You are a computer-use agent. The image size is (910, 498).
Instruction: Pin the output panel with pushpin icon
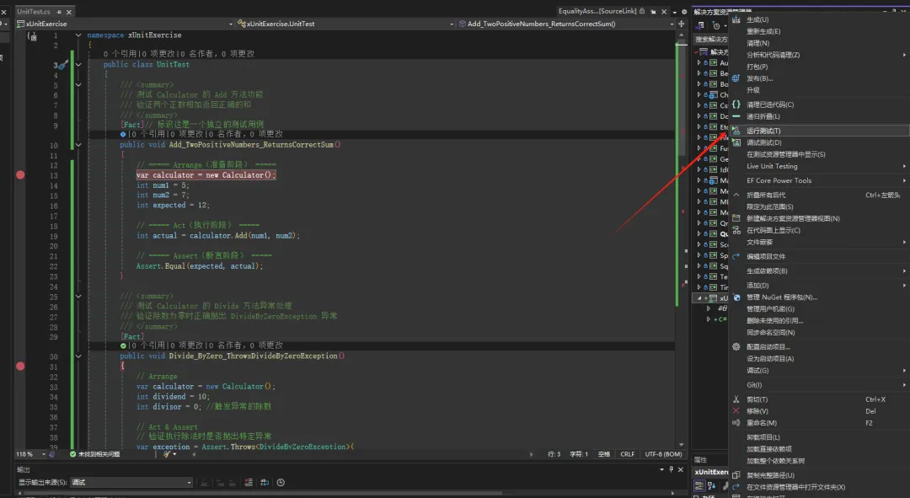coord(672,469)
